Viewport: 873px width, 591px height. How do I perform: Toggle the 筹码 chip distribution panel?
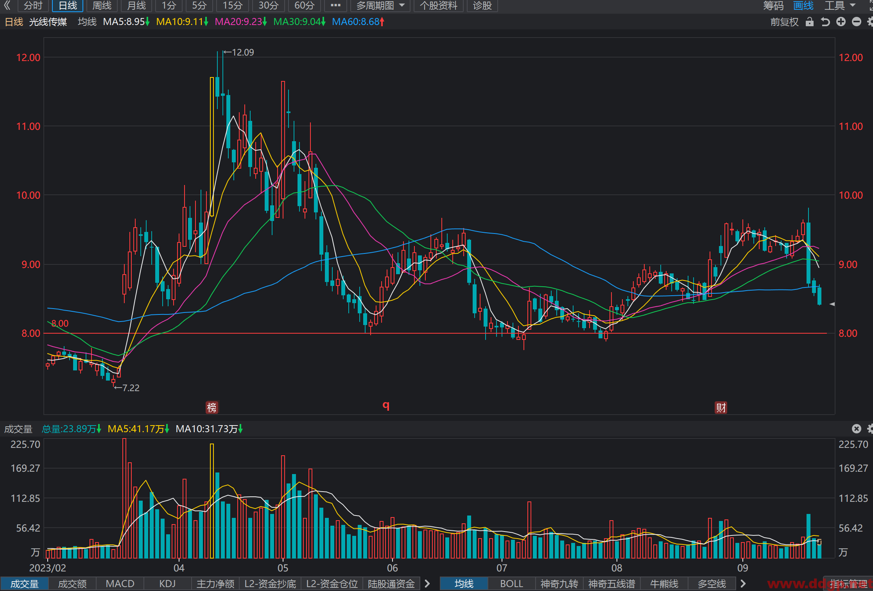coord(773,5)
